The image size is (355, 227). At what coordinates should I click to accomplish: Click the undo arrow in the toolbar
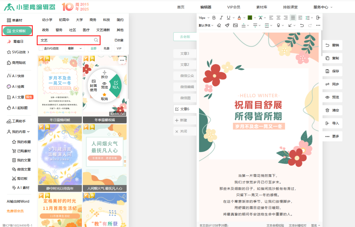click(x=302, y=25)
